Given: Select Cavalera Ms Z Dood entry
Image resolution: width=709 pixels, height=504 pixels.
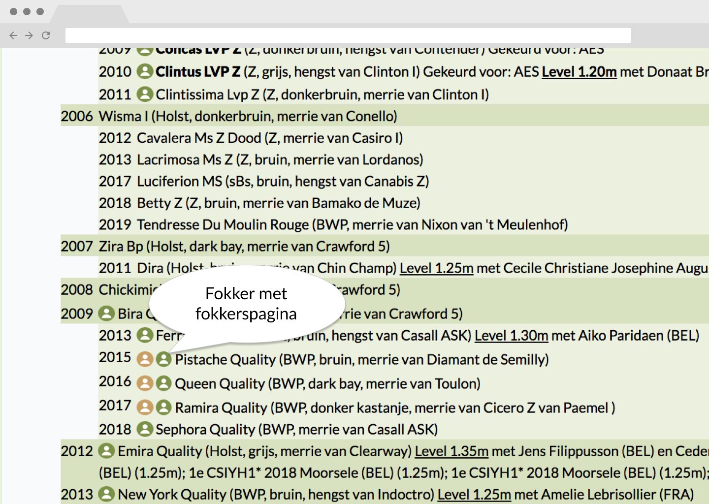Looking at the screenshot, I should (270, 138).
